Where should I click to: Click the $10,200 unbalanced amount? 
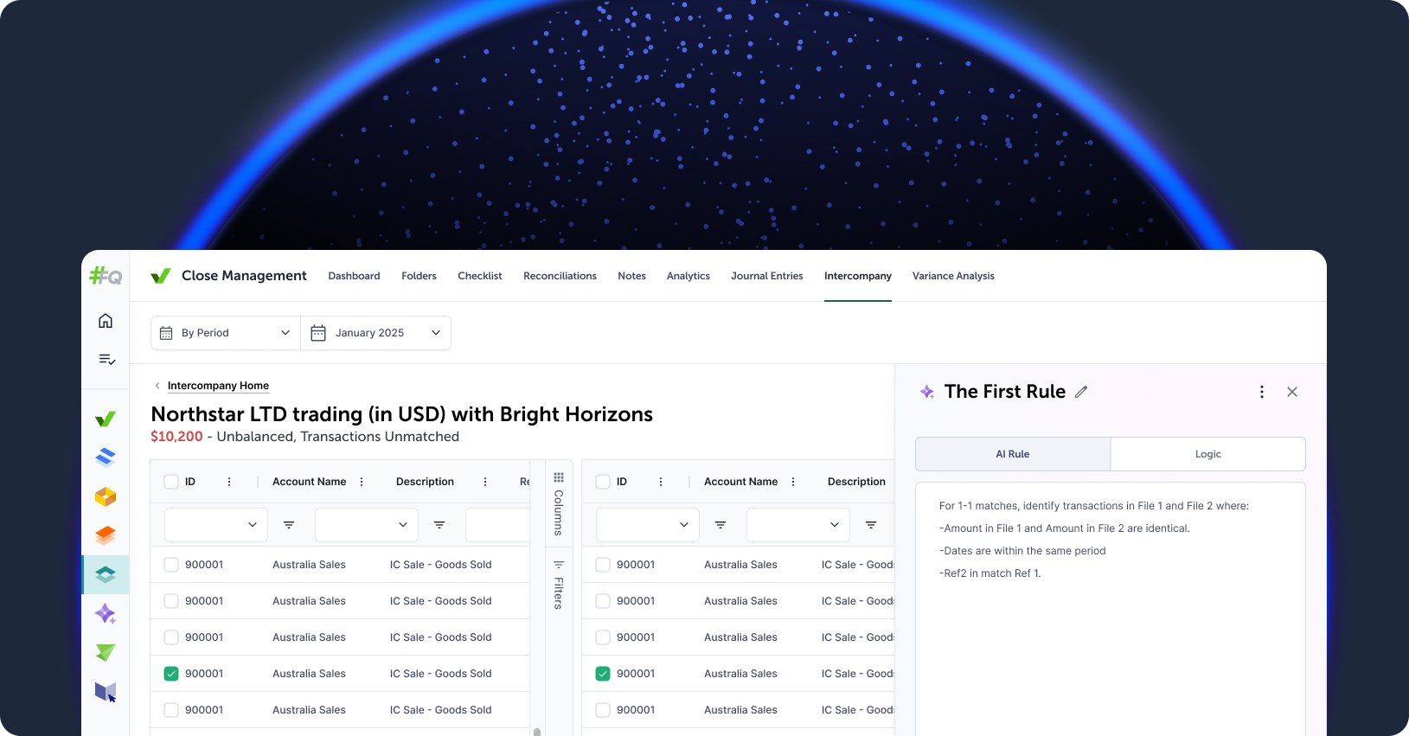176,437
